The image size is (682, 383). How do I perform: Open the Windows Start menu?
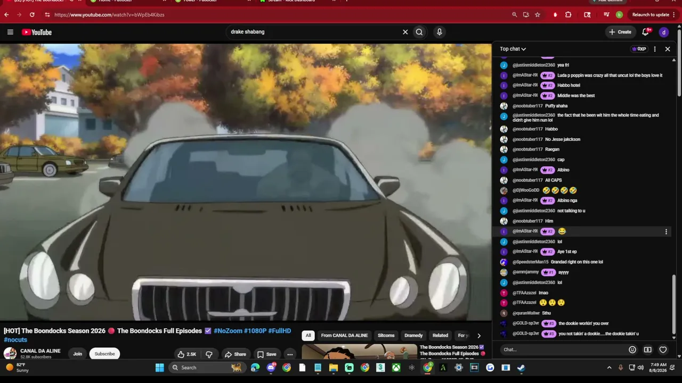[x=159, y=368]
